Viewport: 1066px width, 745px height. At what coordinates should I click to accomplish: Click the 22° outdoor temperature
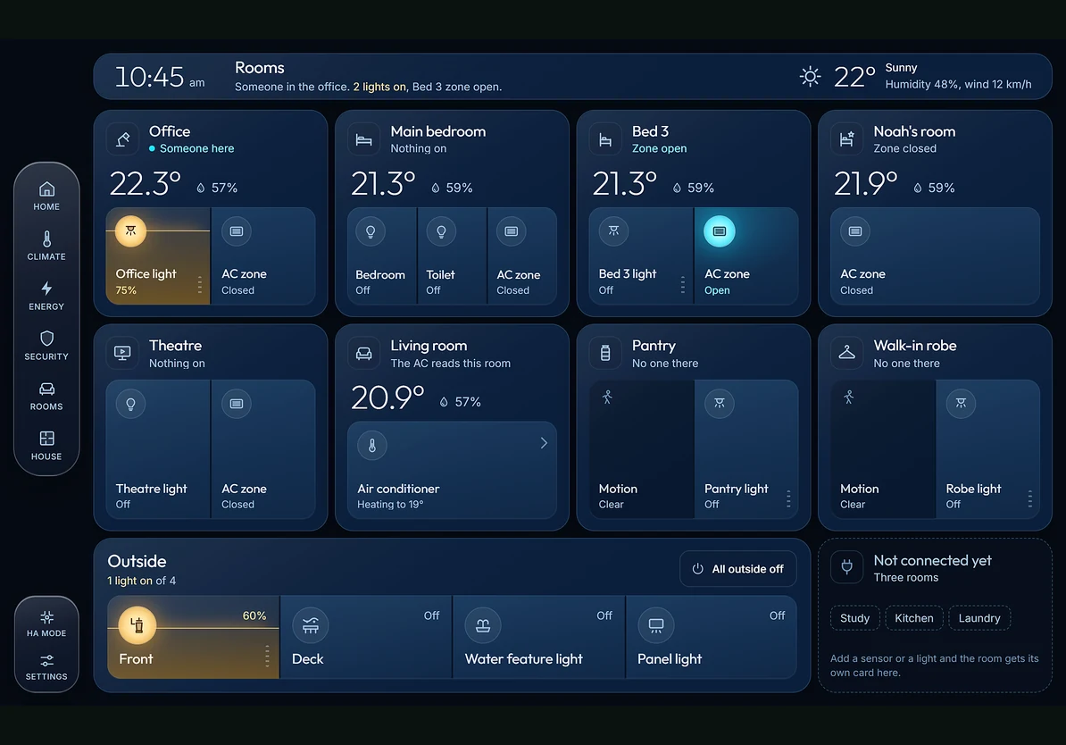[x=854, y=77]
